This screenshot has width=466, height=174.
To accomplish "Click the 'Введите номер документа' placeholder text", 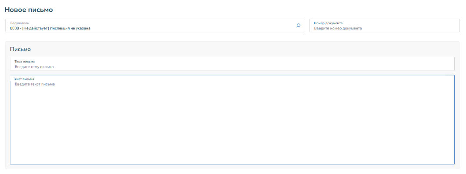I will (338, 28).
